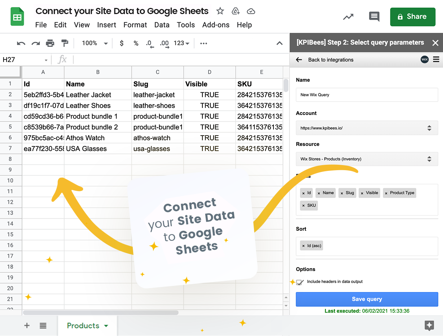
Task: Open the Explore button at bottom right
Action: (429, 326)
